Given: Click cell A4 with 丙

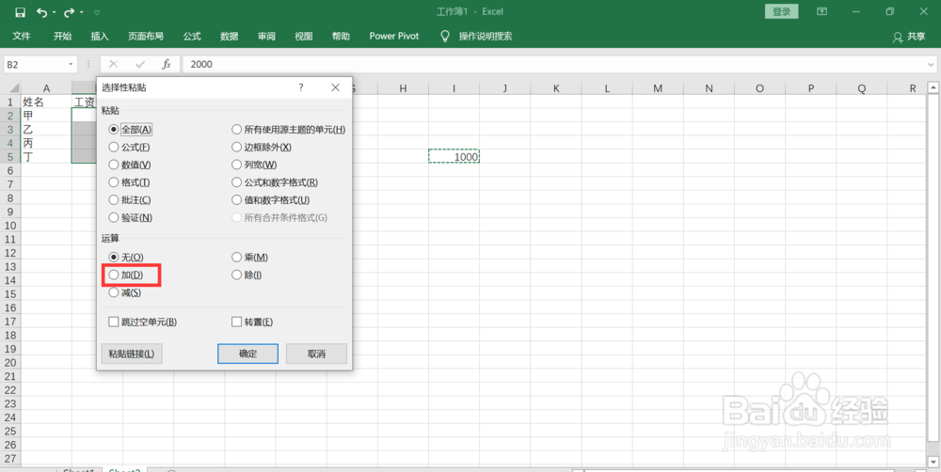Looking at the screenshot, I should coord(46,143).
